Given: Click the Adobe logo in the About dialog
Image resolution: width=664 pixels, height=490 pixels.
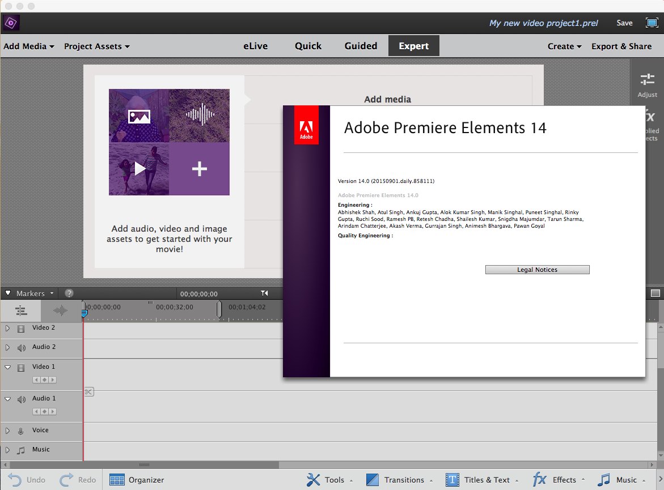Looking at the screenshot, I should click(x=306, y=125).
